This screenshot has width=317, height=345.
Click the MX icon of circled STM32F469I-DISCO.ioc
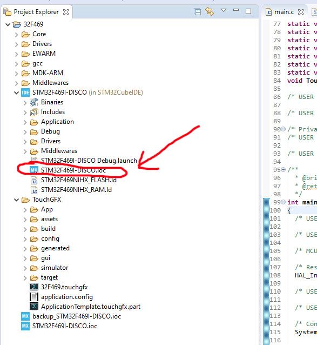point(34,170)
